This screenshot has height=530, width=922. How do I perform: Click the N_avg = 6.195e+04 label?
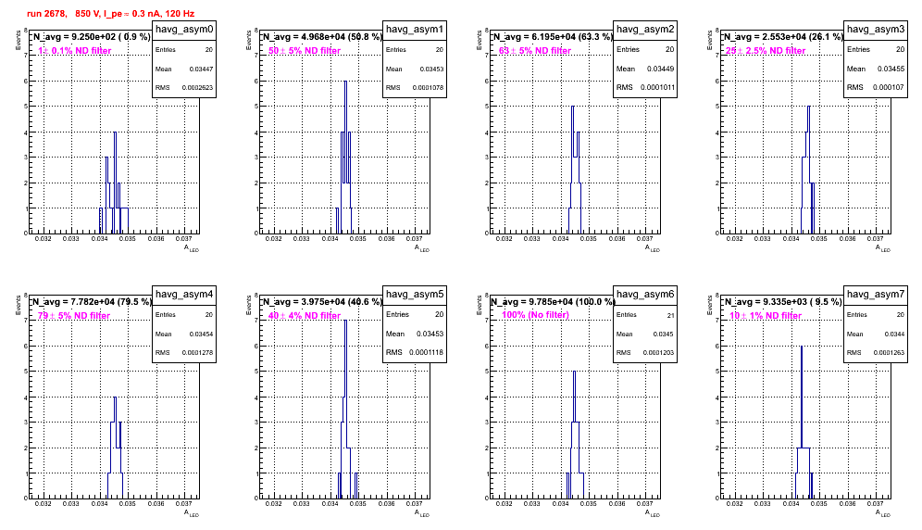point(552,36)
